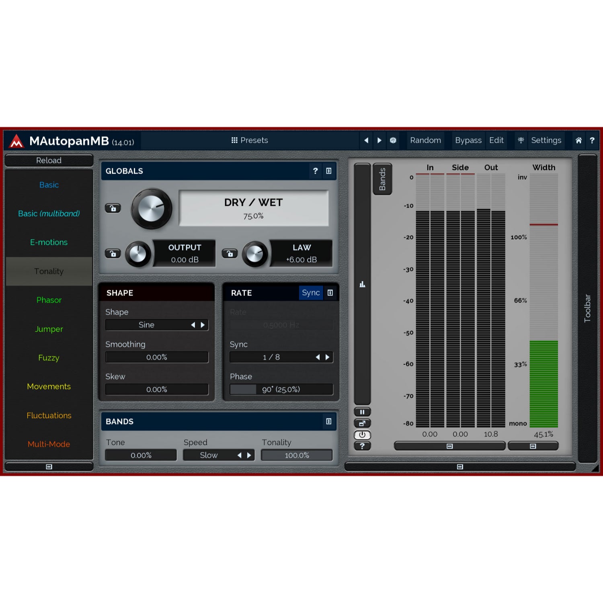Open the RATE panel presets icon

[330, 293]
